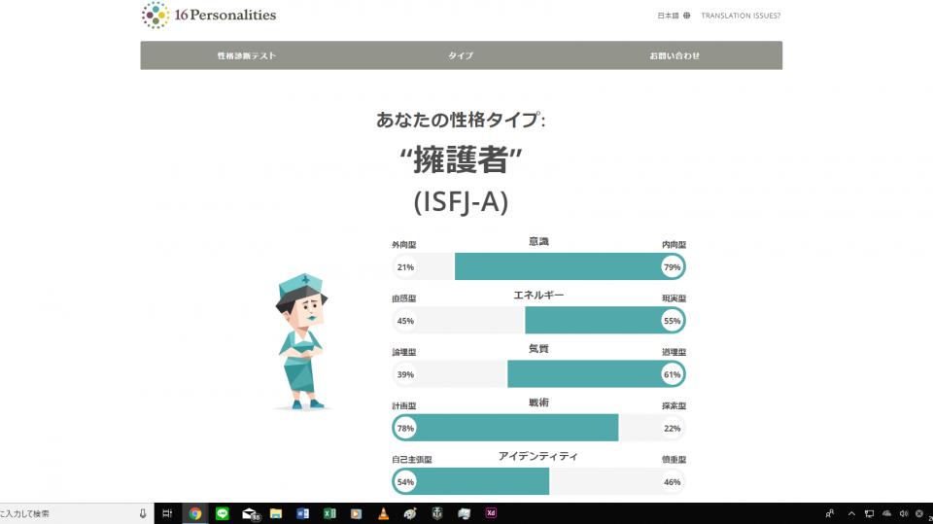933x524 pixels.
Task: Open the 性格診断テスト menu item
Action: 246,55
